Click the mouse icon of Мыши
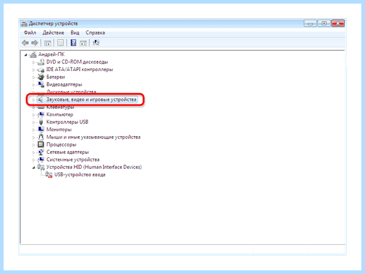 [41, 137]
